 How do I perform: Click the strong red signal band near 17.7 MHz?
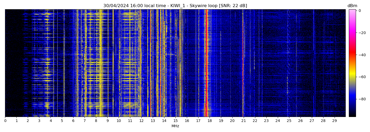(206, 63)
